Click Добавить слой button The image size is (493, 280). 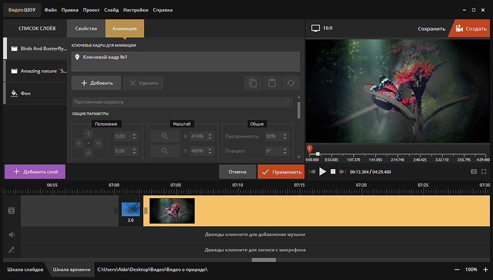[35, 172]
